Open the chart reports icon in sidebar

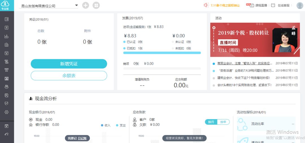(7, 36)
